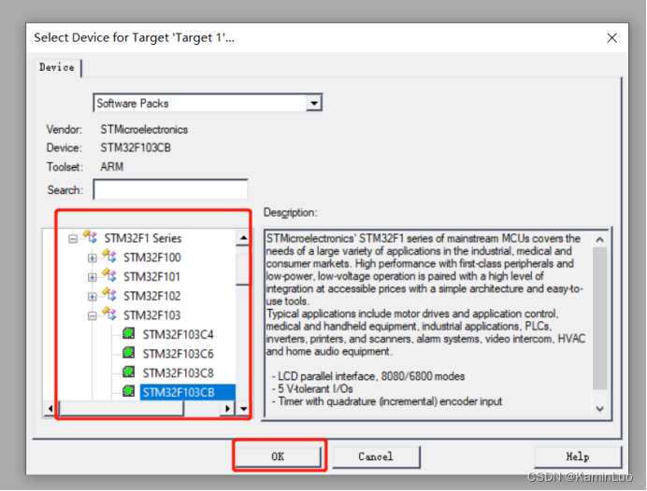The width and height of the screenshot is (647, 491).
Task: Close the Select Device dialog
Action: point(611,38)
